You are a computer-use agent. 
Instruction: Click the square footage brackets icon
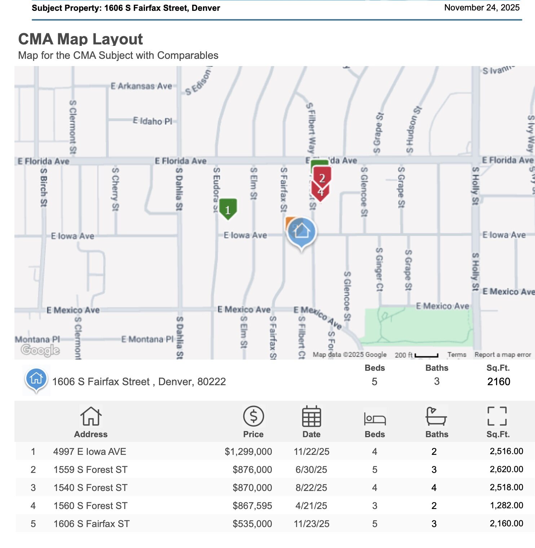[497, 416]
